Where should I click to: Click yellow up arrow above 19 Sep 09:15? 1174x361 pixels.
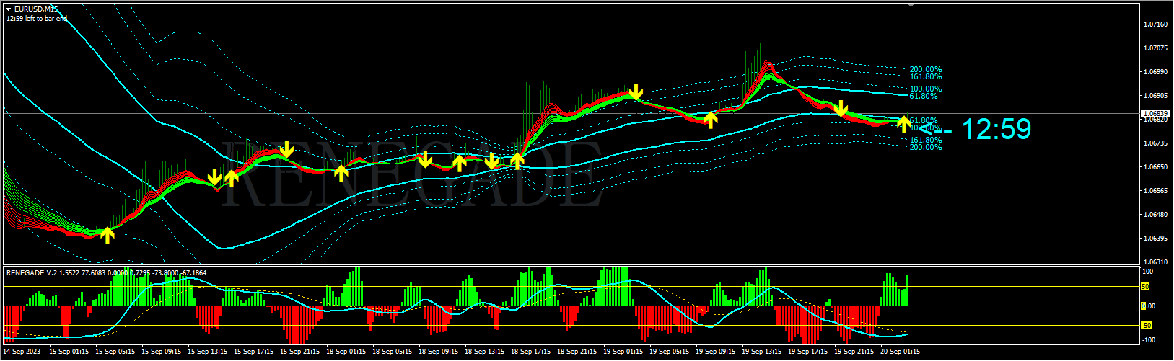711,120
